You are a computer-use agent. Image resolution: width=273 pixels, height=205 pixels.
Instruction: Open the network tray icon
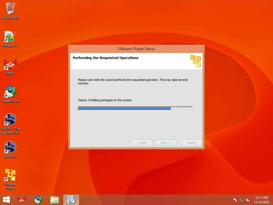tap(242, 200)
